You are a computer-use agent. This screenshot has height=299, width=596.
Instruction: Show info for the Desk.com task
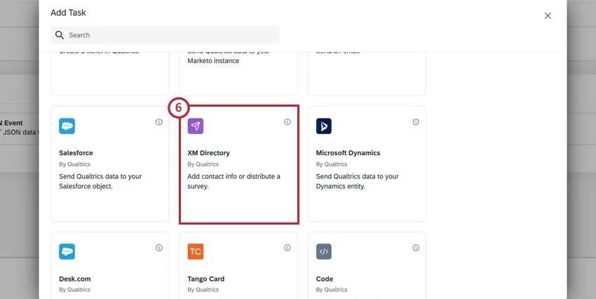click(x=159, y=248)
